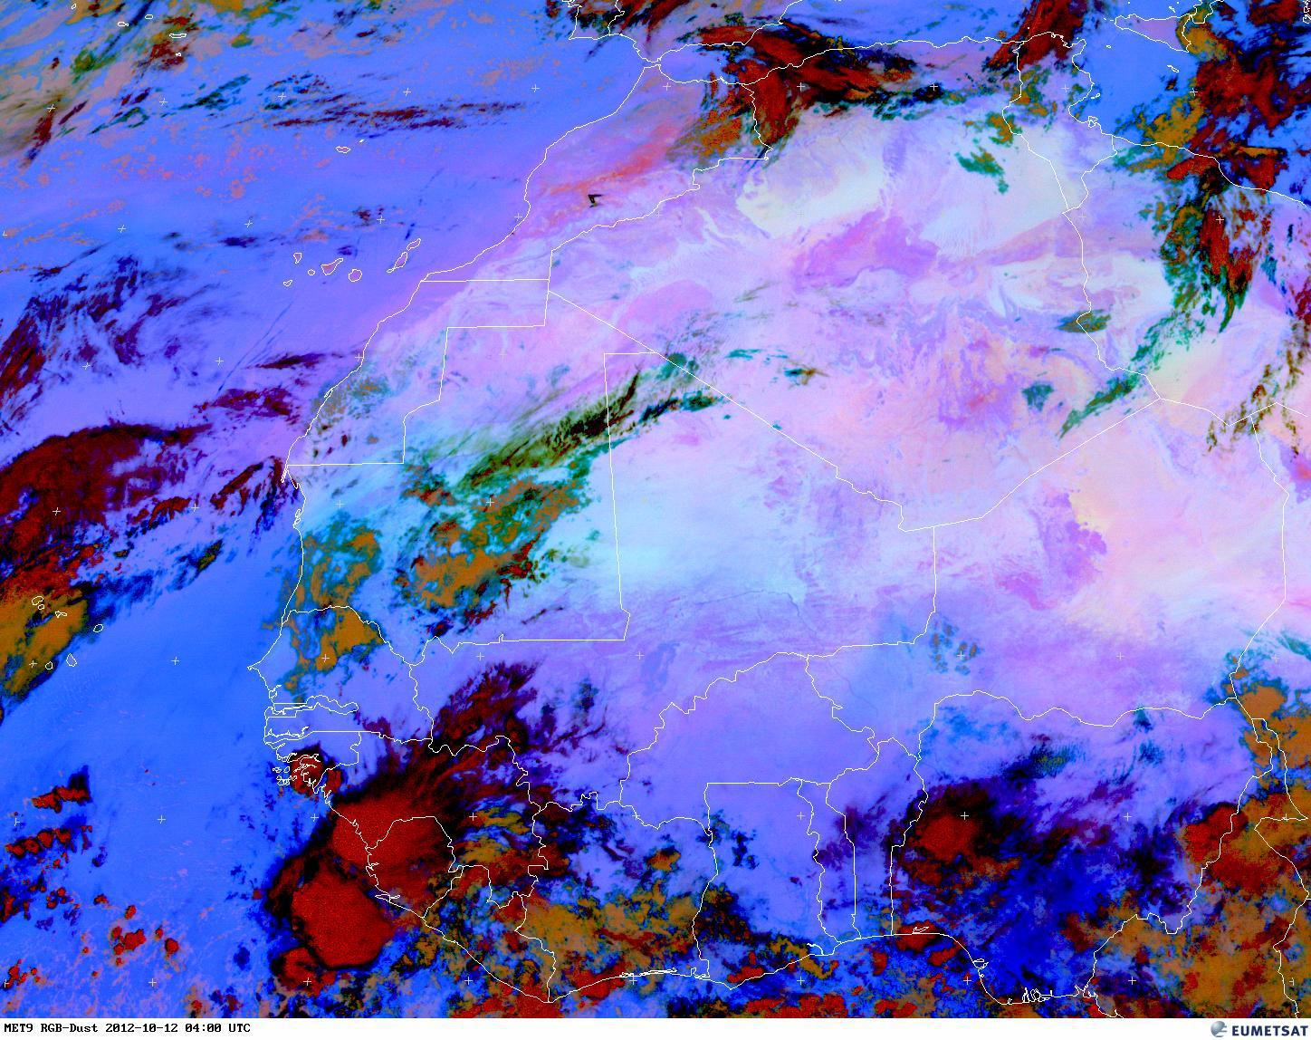Select the 'RGB-Dust' product label
Viewport: 1311px width, 1040px height.
[x=69, y=1028]
